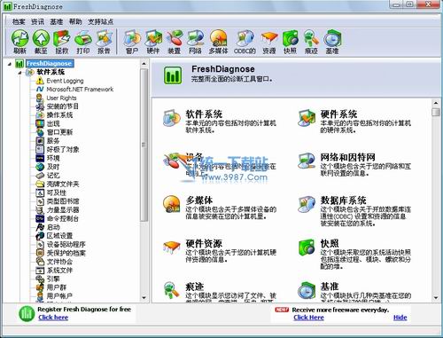Image resolution: width=443 pixels, height=338 pixels.
Task: Collapse the 软件系统 tree node arrow
Action: 19,72
